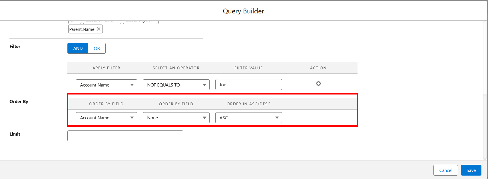This screenshot has width=488, height=179.
Task: Open the Order By Account Name dropdown
Action: tap(106, 118)
